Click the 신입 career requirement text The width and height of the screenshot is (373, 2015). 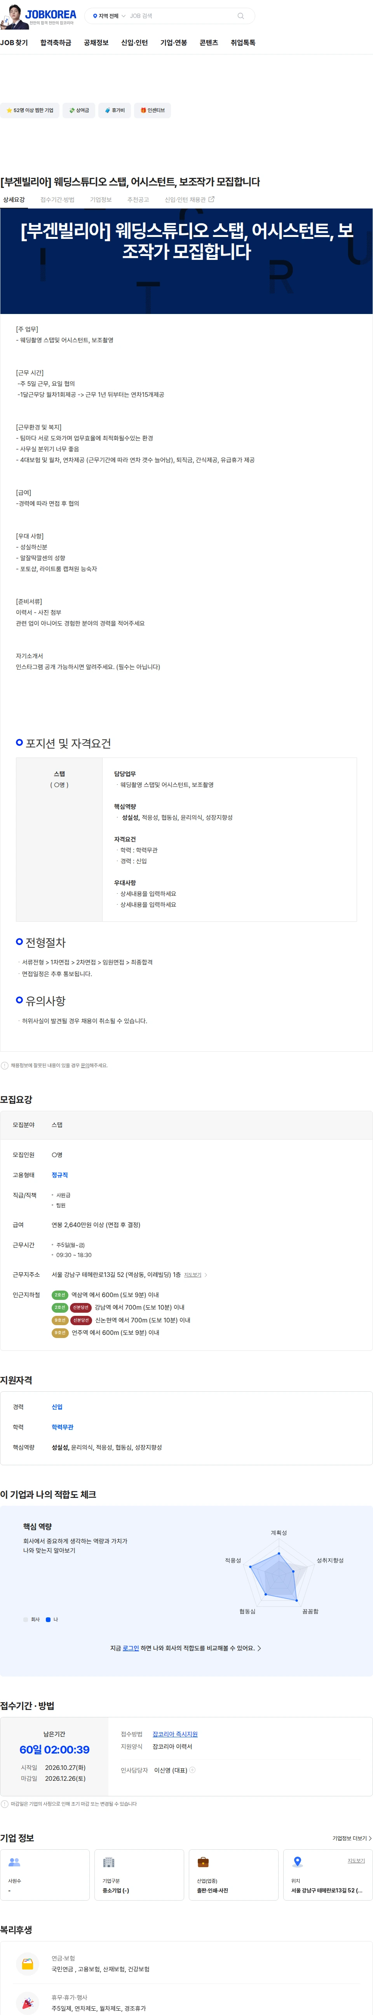[x=57, y=1406]
